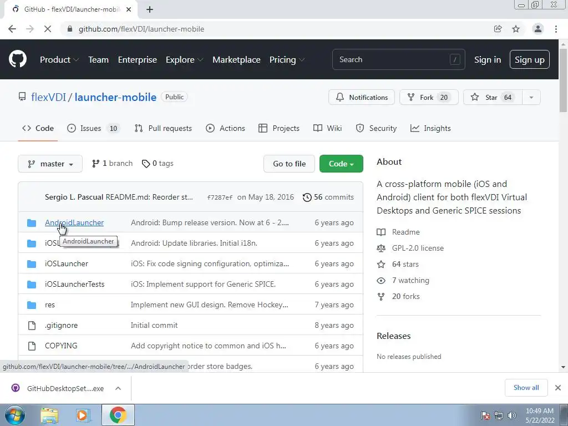Click the branch icon next to 1 branch
The image size is (568, 426).
95,164
